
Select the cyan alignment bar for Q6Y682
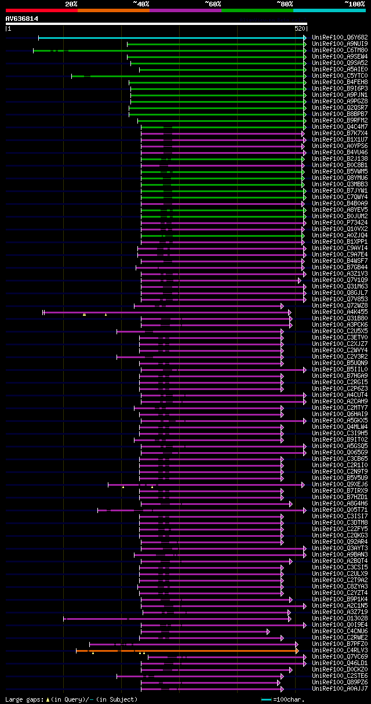tap(172, 38)
